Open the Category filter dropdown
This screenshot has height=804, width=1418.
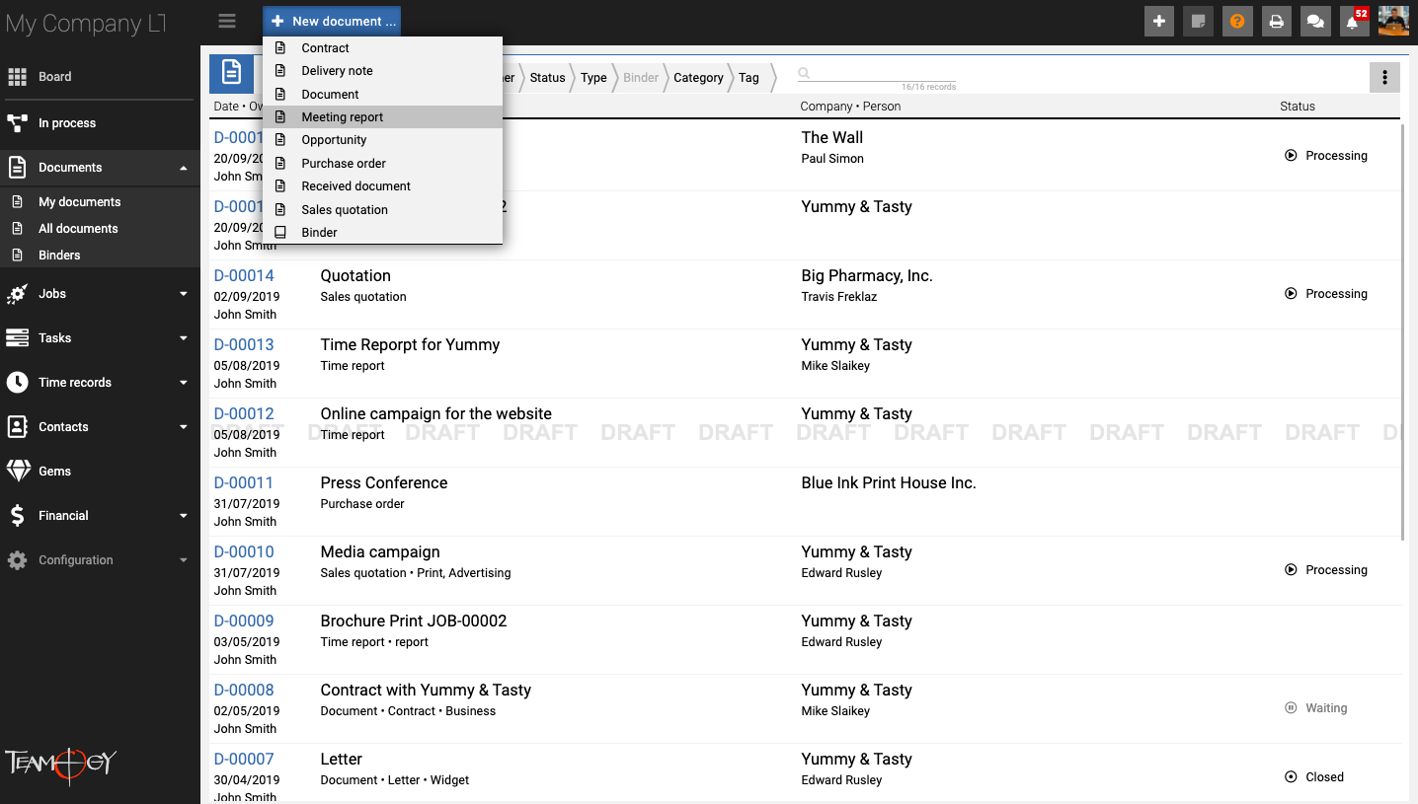pos(698,78)
